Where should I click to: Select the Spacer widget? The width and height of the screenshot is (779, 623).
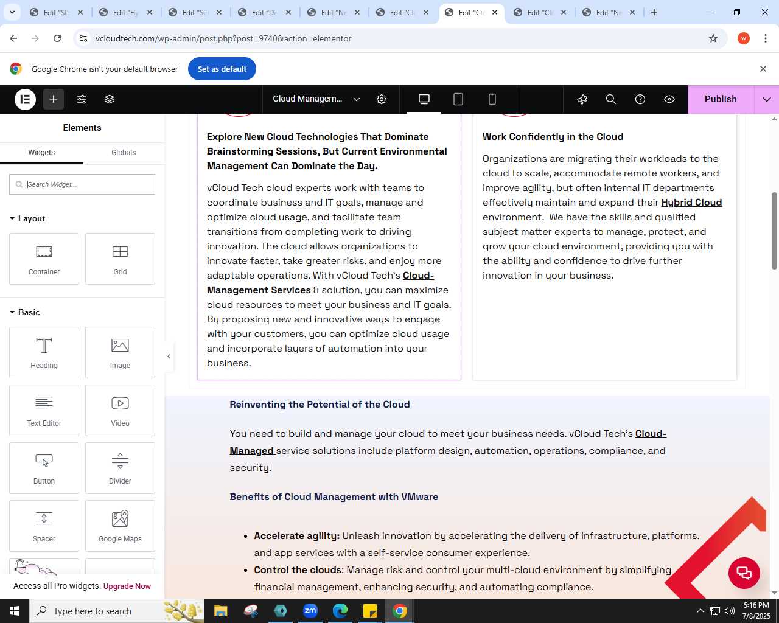[44, 526]
